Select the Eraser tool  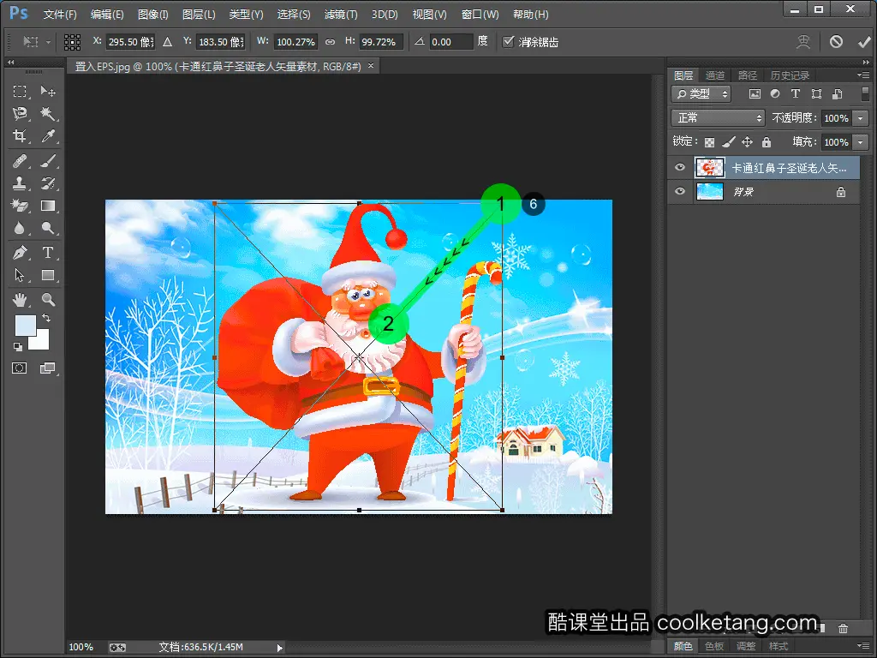[20, 206]
